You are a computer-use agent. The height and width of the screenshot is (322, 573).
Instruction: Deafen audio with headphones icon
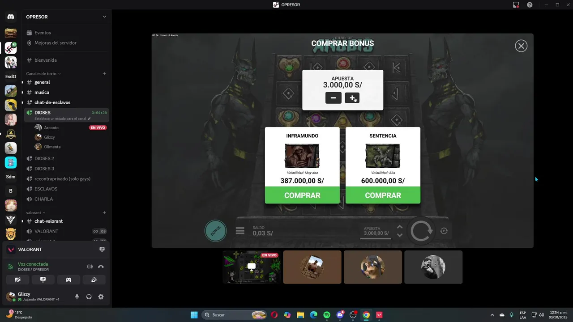click(89, 297)
